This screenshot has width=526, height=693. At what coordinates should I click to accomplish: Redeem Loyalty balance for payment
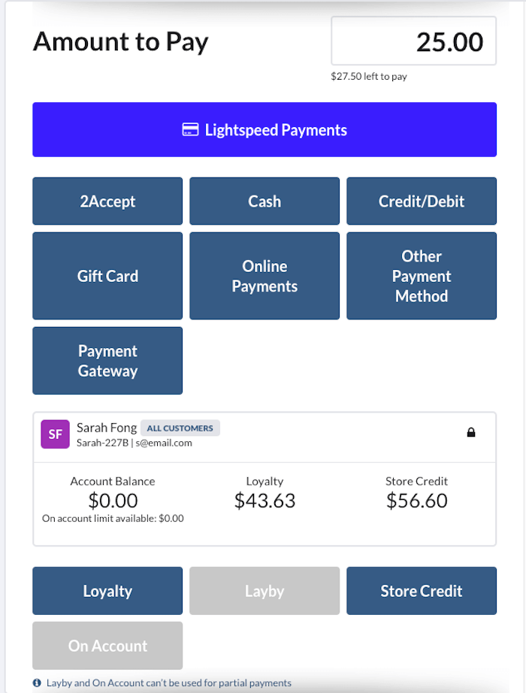click(107, 591)
